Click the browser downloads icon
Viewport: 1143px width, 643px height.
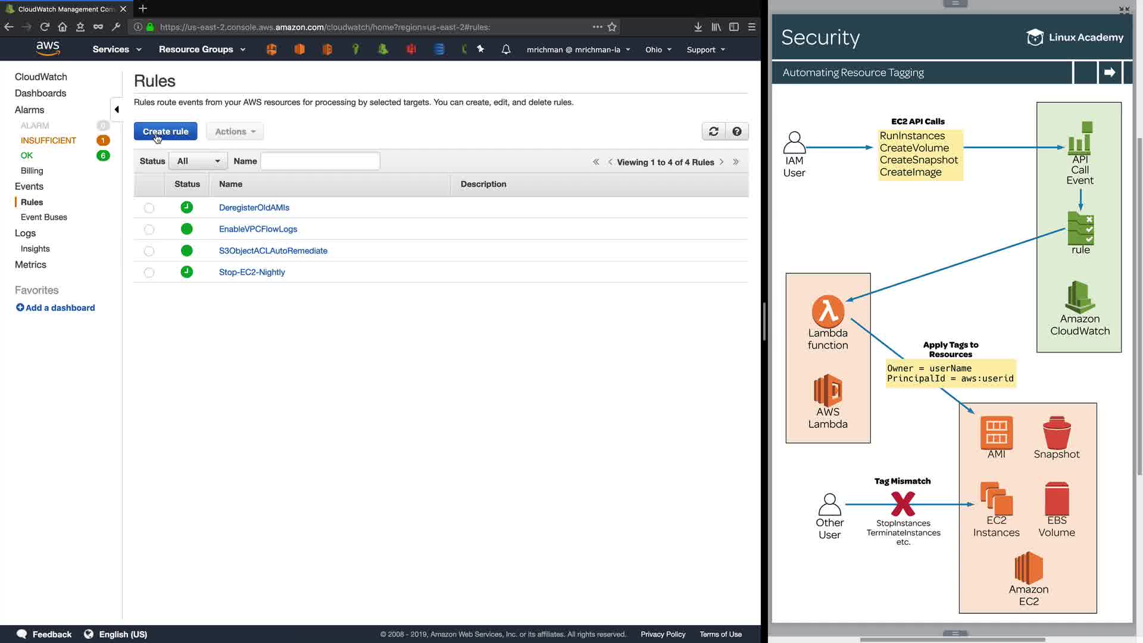tap(698, 27)
